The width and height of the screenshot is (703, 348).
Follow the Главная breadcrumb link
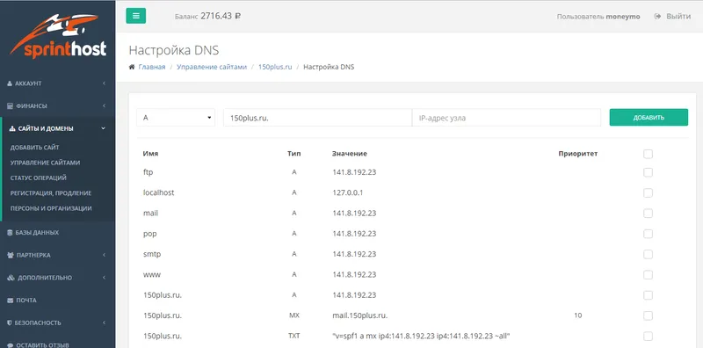(x=151, y=67)
